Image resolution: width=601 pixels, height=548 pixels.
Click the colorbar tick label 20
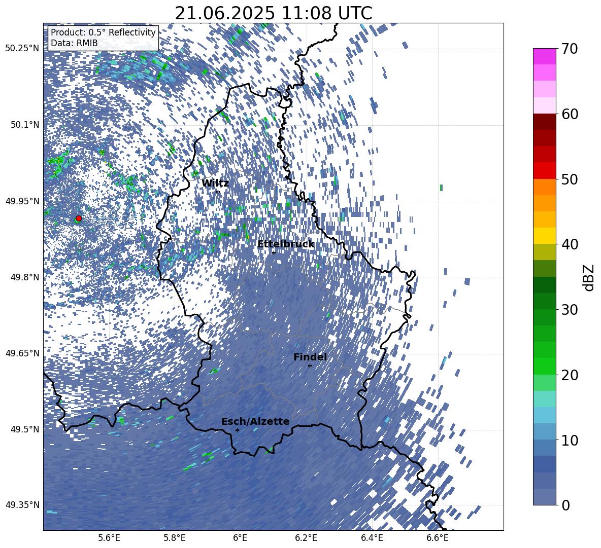[570, 375]
